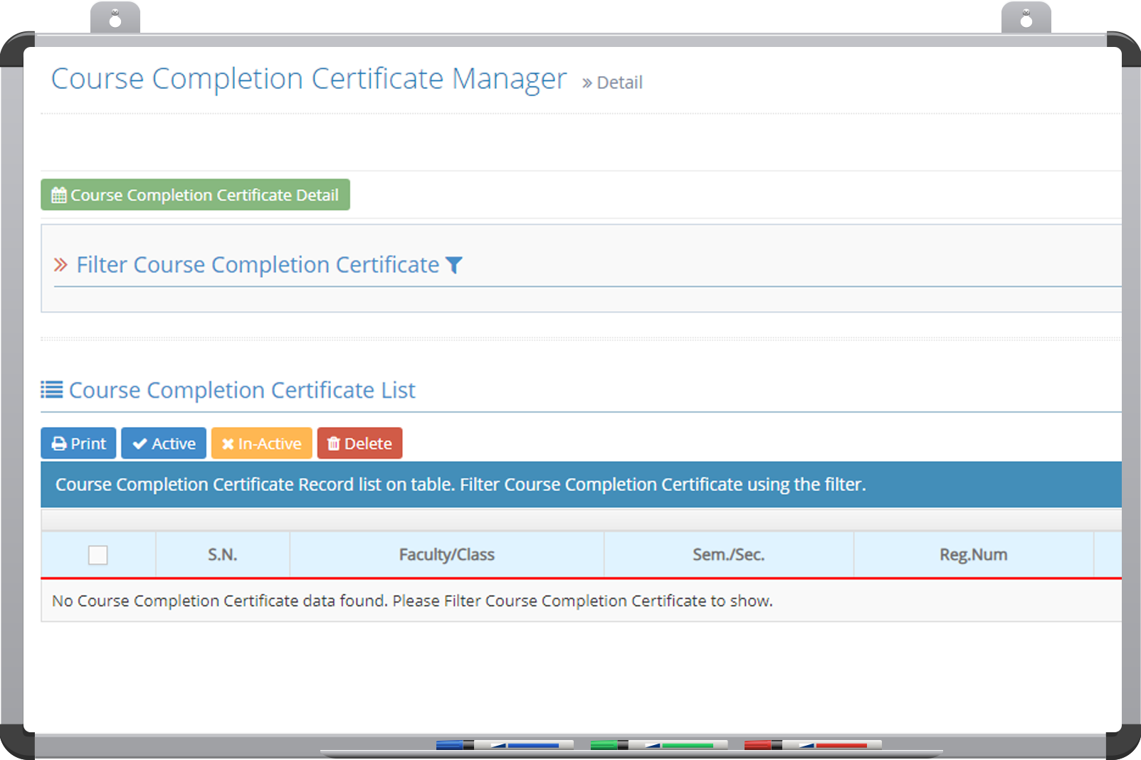This screenshot has height=760, width=1141.
Task: Click the Active button
Action: (x=164, y=443)
